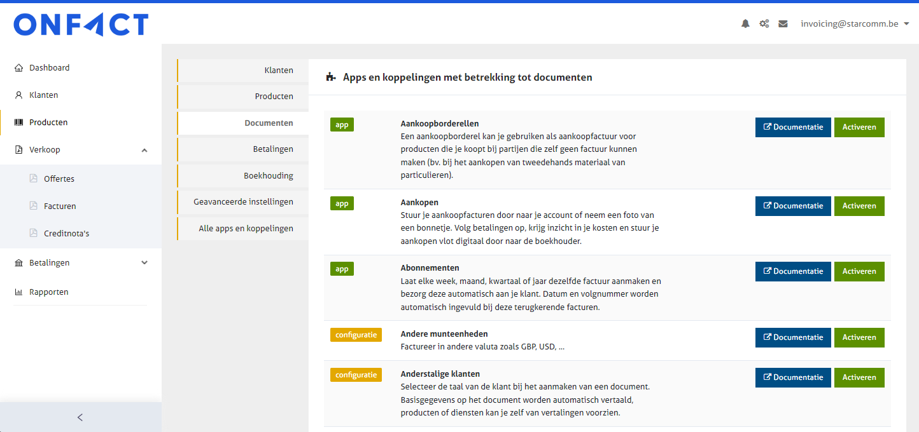Image resolution: width=919 pixels, height=432 pixels.
Task: Click the Offertes document icon
Action: (x=34, y=179)
